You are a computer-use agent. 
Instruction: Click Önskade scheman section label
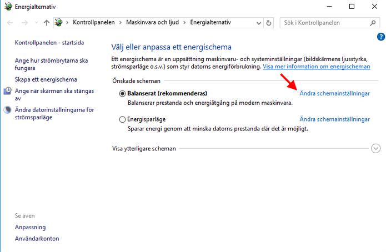point(137,81)
